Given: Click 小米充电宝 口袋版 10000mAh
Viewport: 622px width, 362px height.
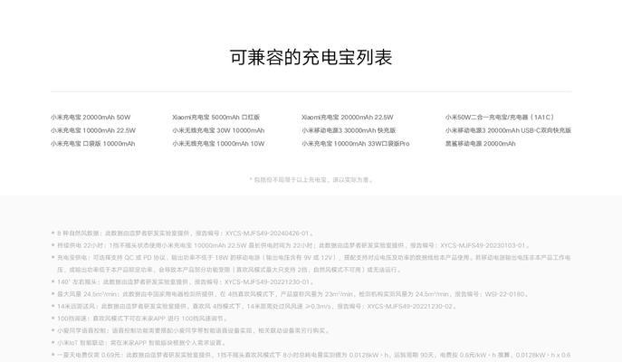Looking at the screenshot, I should (93, 144).
